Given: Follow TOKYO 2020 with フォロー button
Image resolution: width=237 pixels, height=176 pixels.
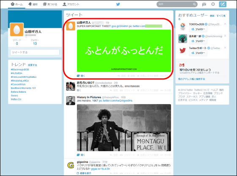Looking at the screenshot, I should click(198, 29).
